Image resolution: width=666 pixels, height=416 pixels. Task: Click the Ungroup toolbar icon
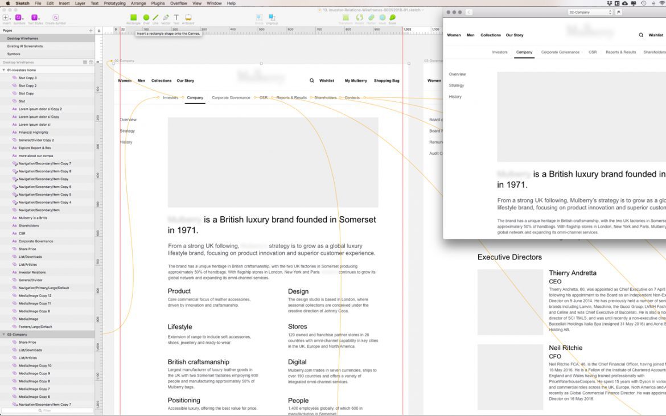click(272, 18)
